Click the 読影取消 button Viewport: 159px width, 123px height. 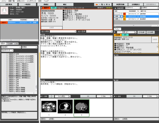[9, 5]
